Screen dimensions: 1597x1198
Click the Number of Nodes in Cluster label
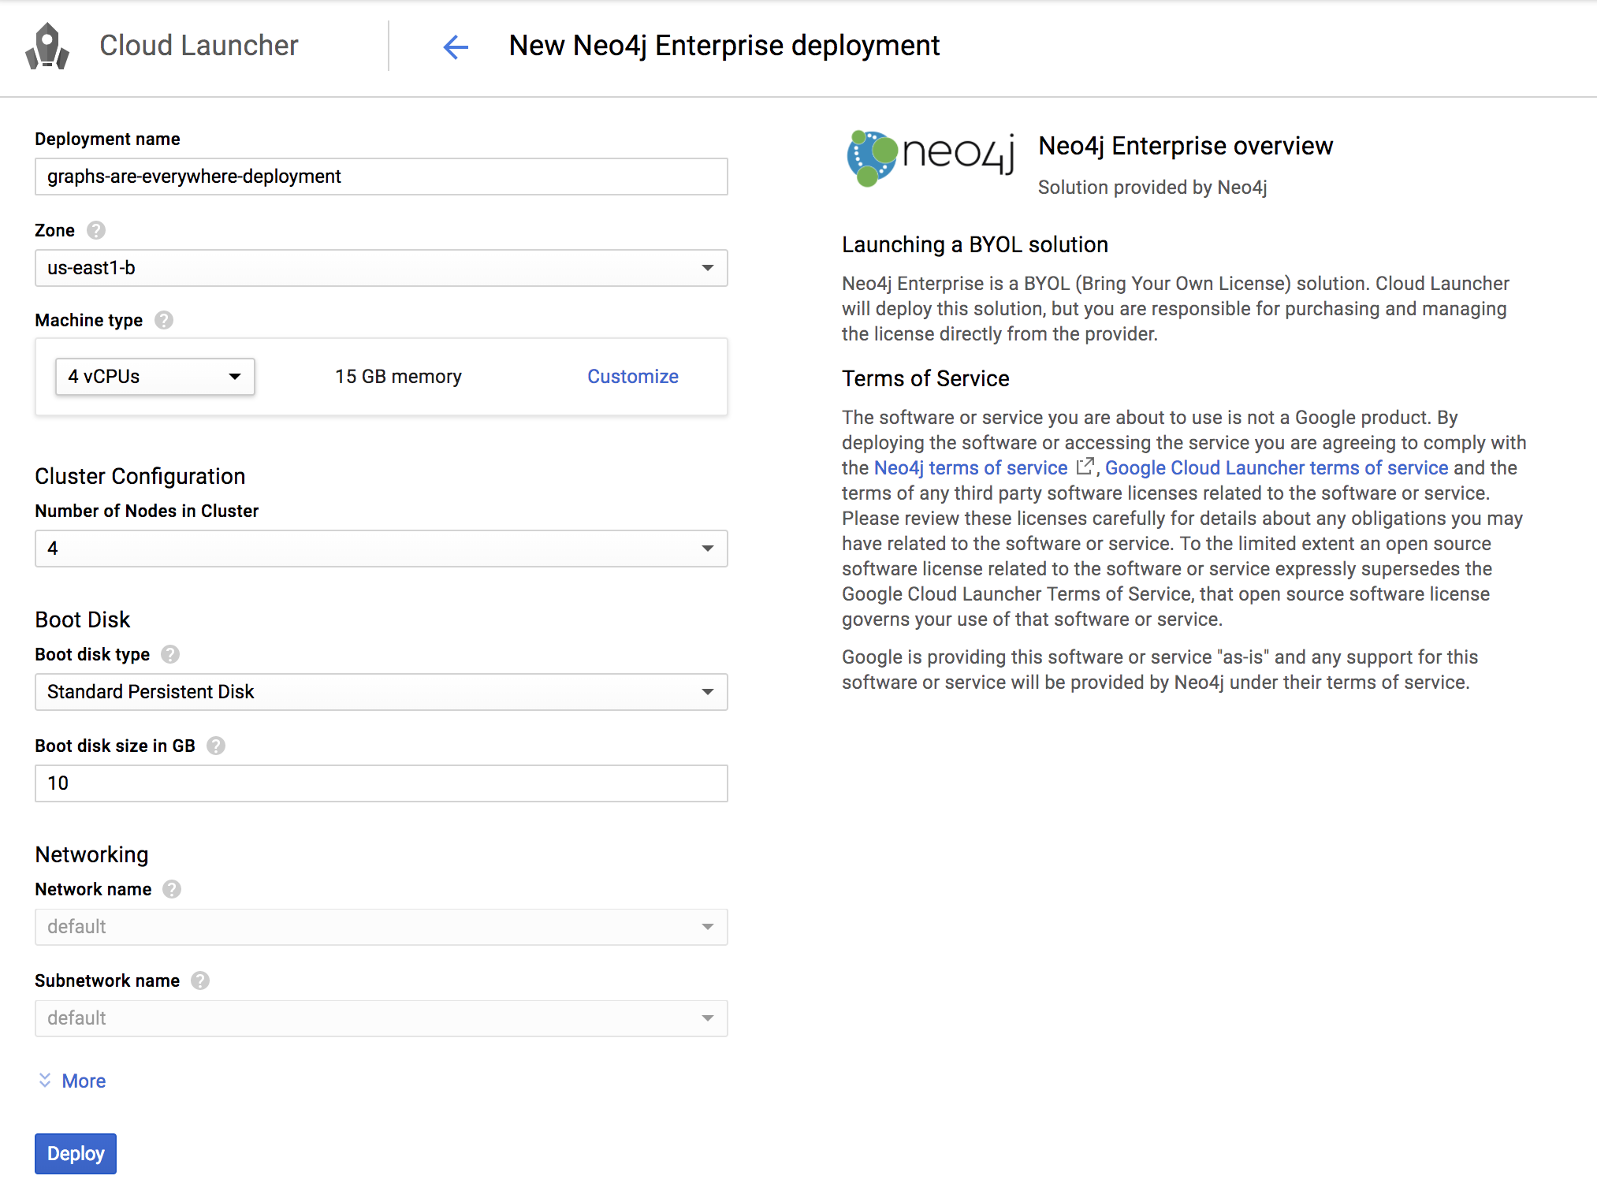click(x=147, y=511)
